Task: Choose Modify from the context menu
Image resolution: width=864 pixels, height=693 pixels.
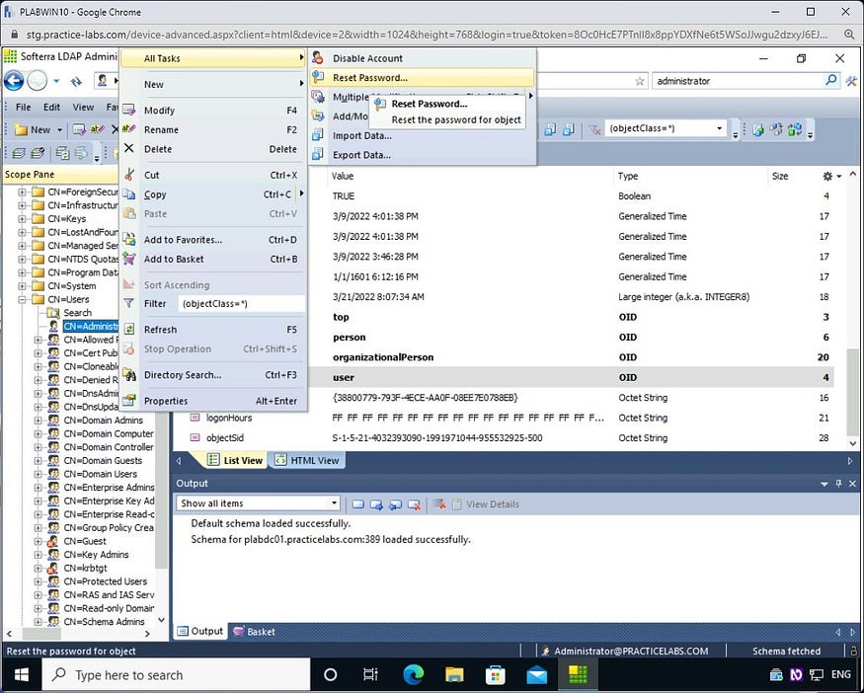Action: [212, 111]
